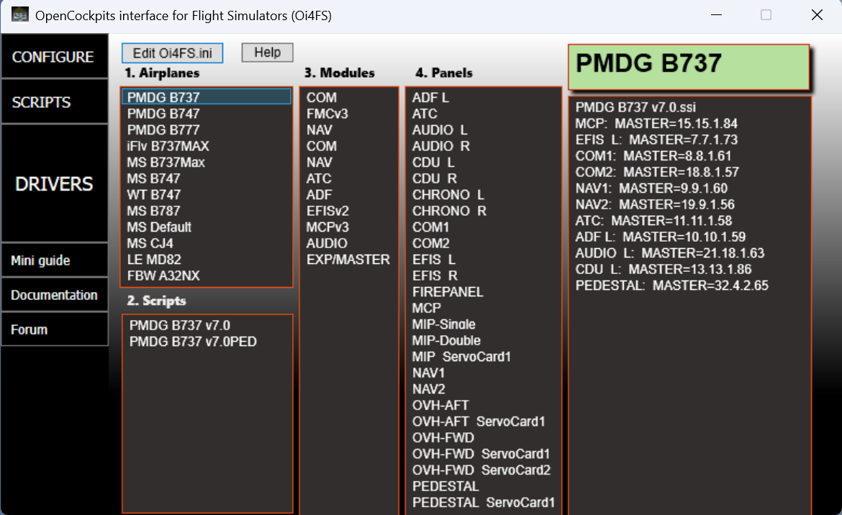Select ATC in the Panels list

pyautogui.click(x=425, y=114)
